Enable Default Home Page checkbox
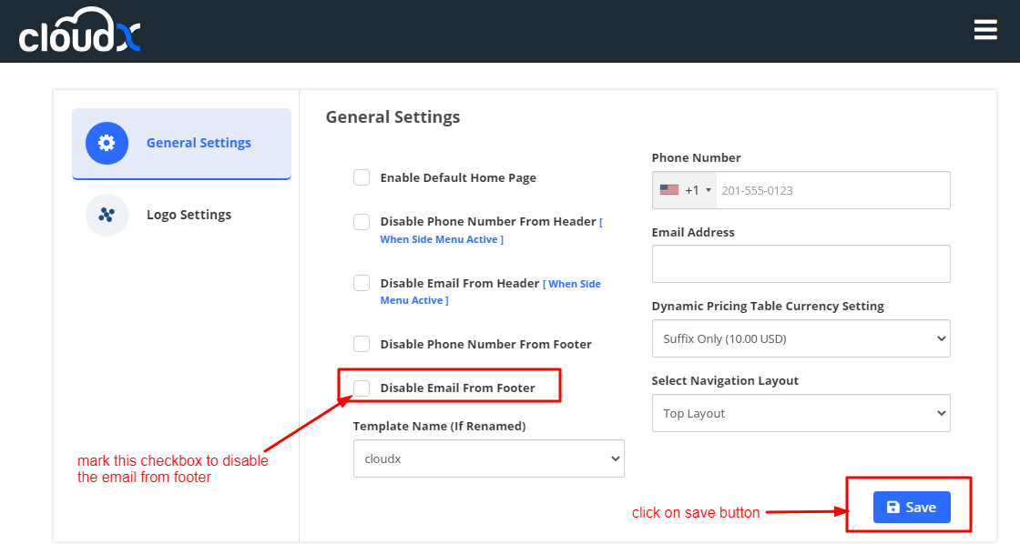1020x544 pixels. pos(362,177)
